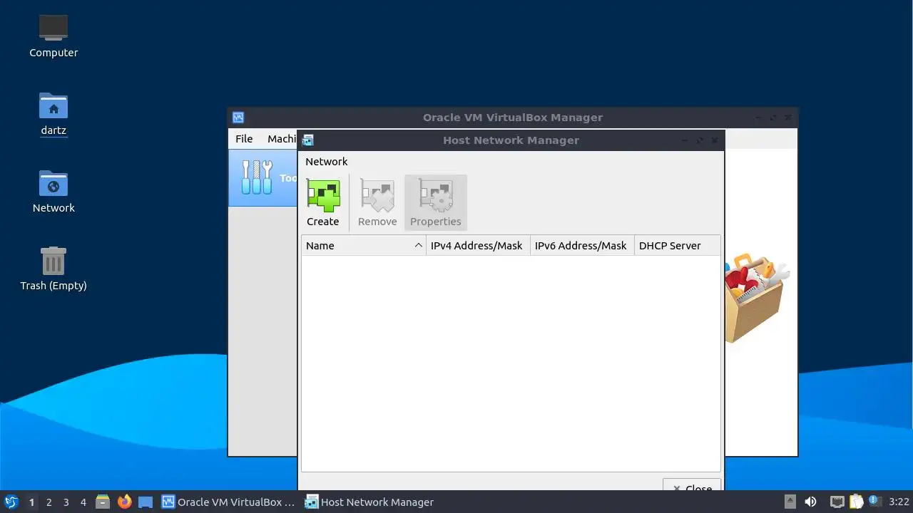913x513 pixels.
Task: Open the Computer desktop icon
Action: click(53, 36)
